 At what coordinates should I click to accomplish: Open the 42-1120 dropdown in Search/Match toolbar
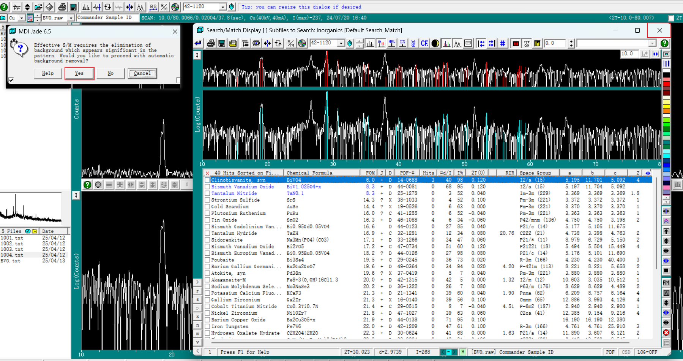point(341,43)
